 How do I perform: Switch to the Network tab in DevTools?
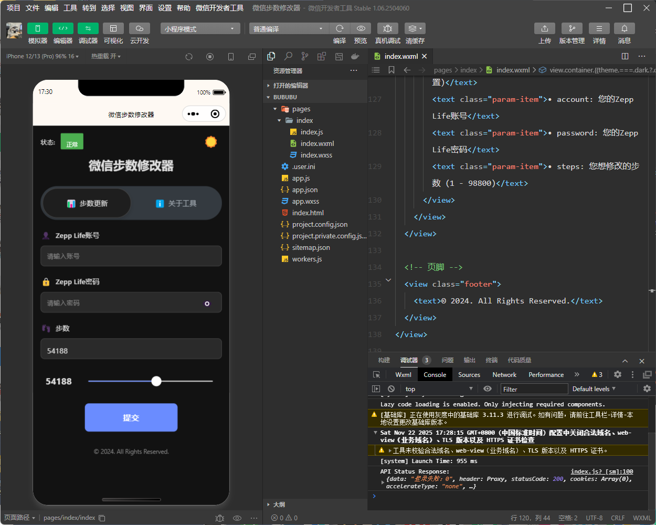coord(504,375)
